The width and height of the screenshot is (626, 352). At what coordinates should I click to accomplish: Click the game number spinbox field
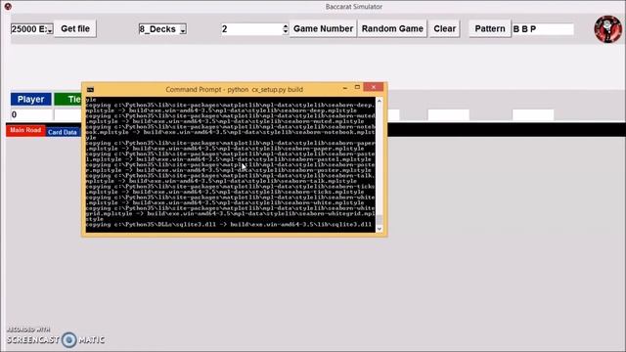coord(252,29)
